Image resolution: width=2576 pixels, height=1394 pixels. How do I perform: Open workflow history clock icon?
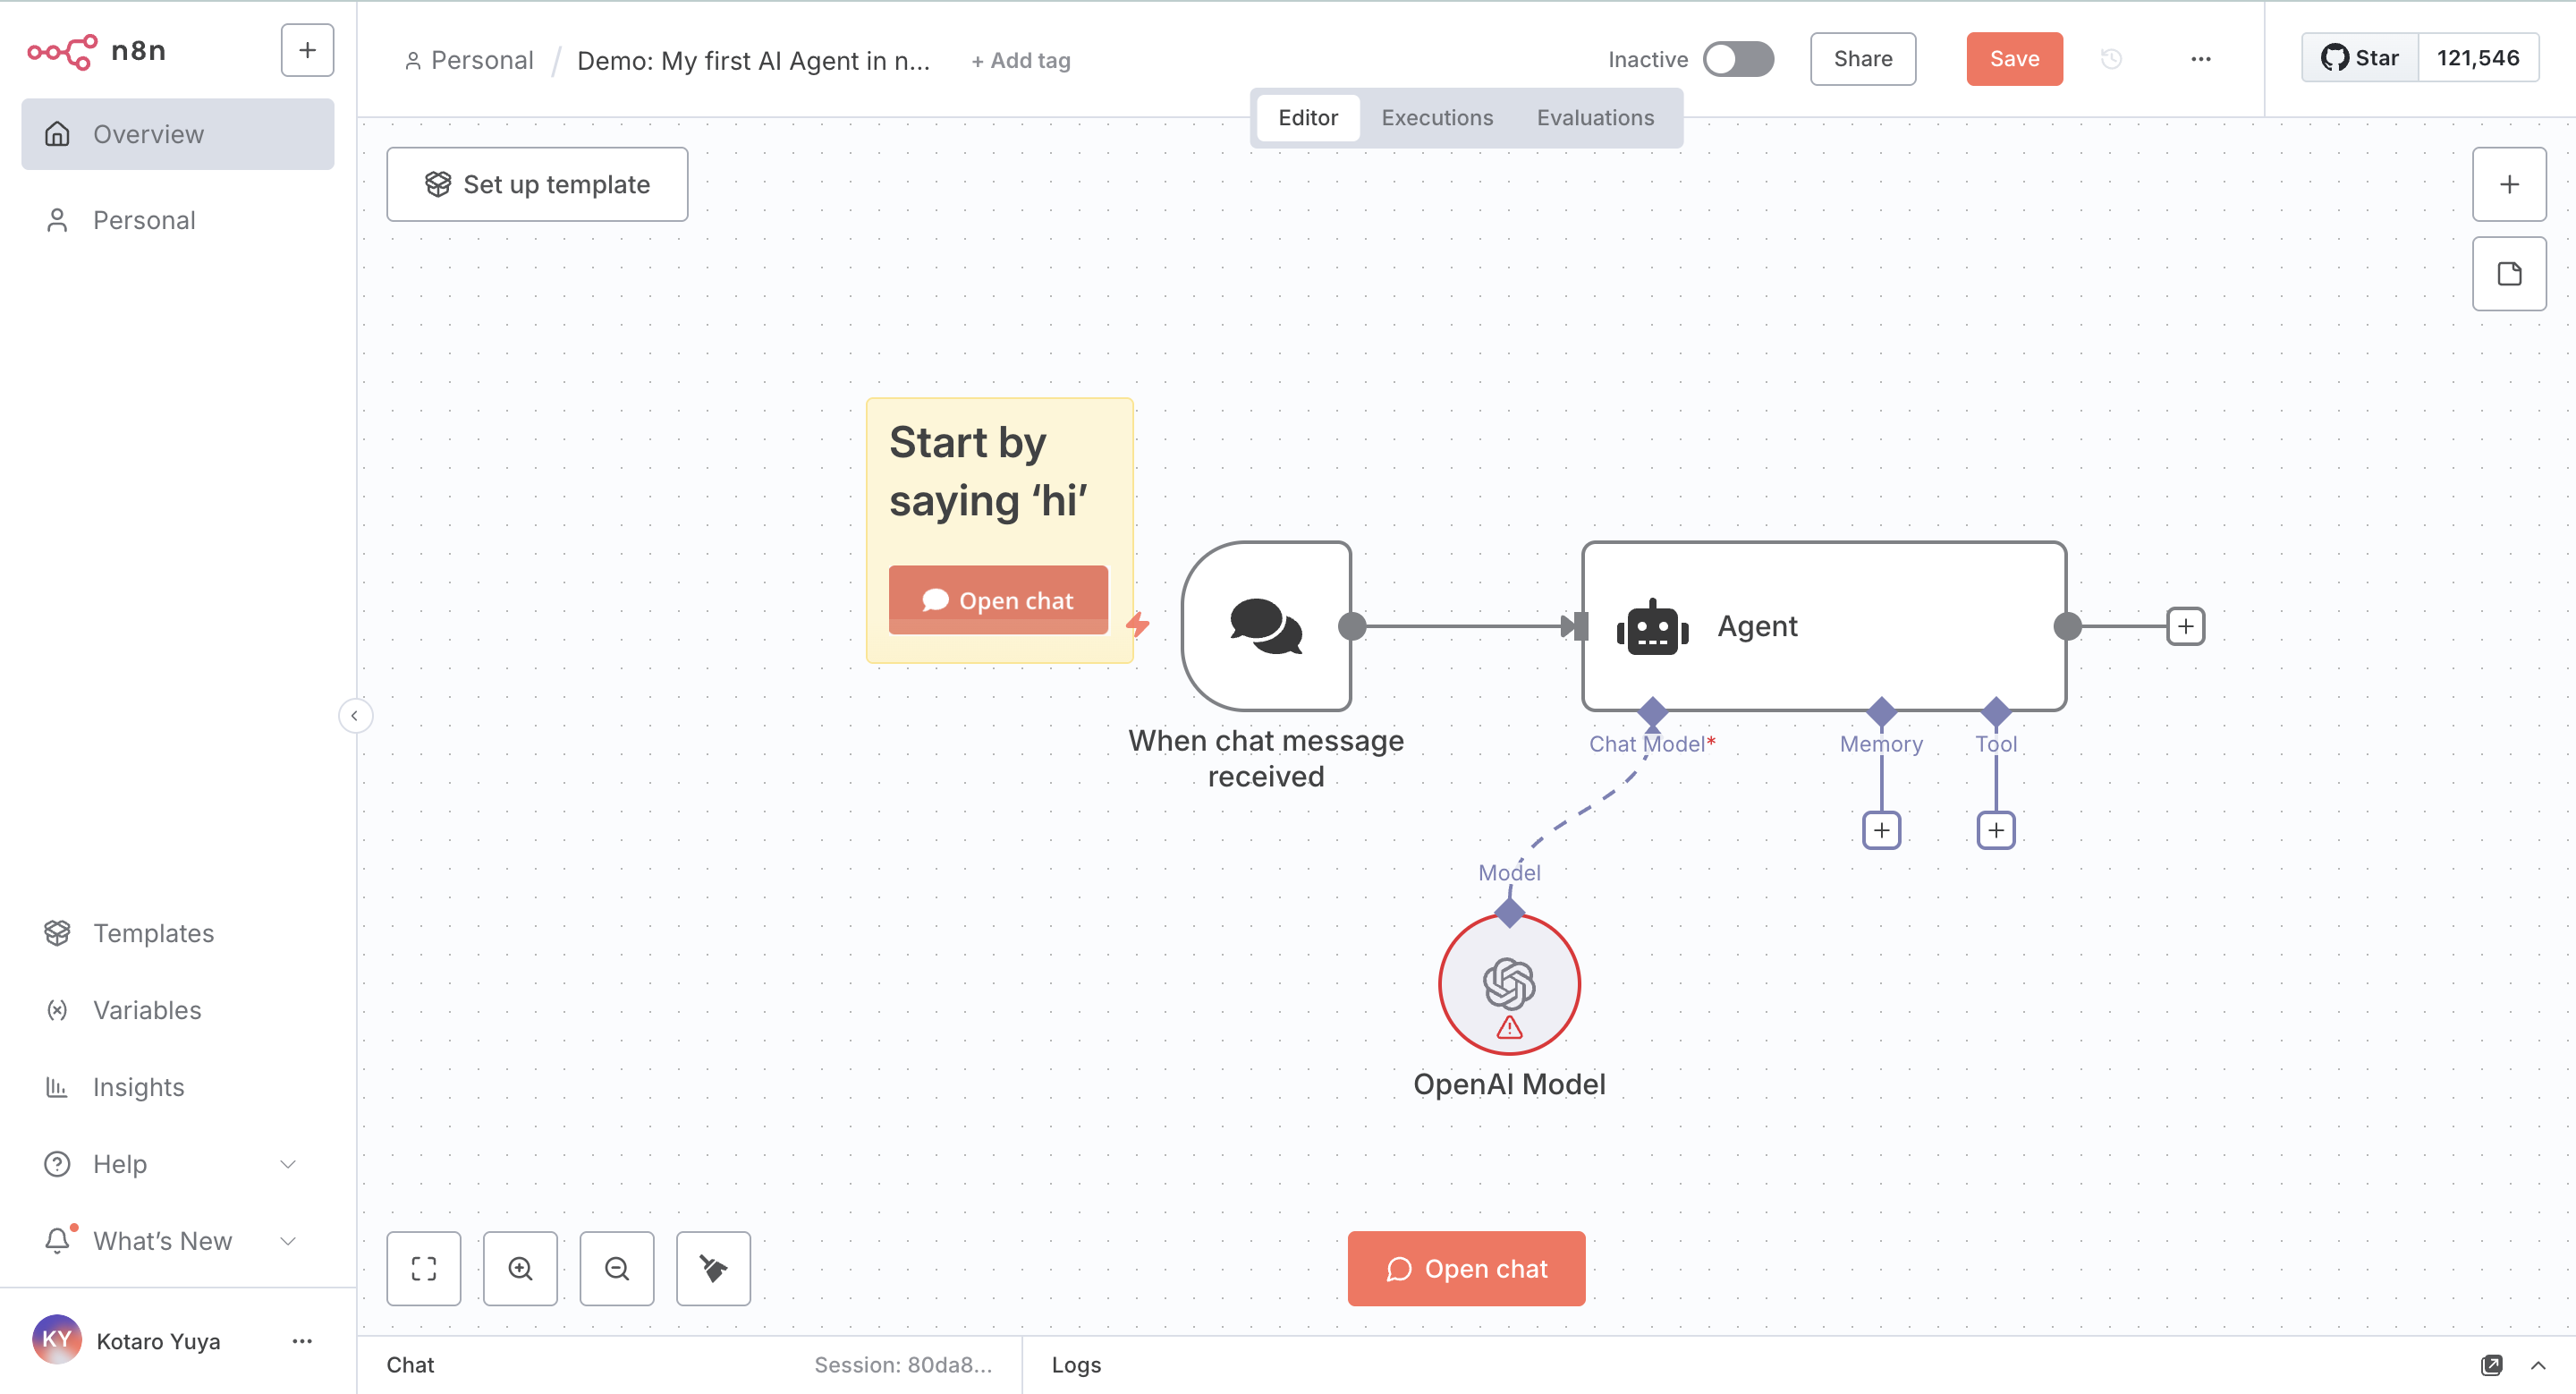(2111, 59)
